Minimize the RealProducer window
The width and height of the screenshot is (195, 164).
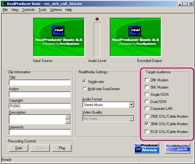tap(180, 4)
